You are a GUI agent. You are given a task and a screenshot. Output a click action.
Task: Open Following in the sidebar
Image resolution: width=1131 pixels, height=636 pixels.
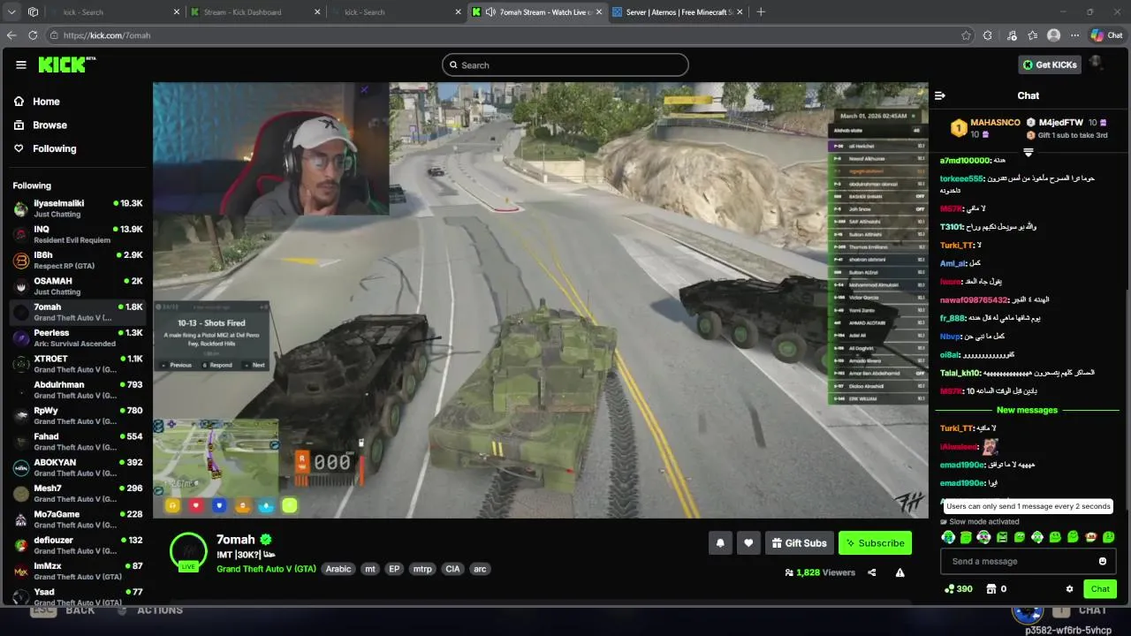[x=45, y=148]
